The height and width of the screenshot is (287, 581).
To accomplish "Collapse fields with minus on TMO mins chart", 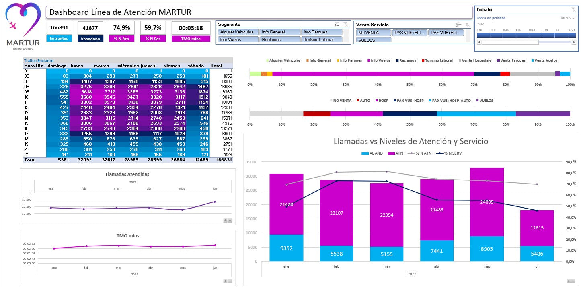I will point(230,281).
